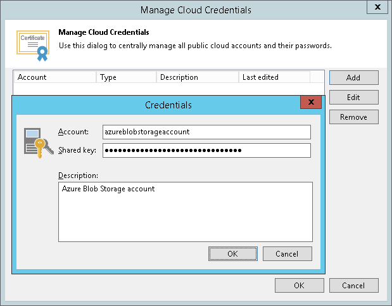Hit the Remove button

[x=353, y=117]
